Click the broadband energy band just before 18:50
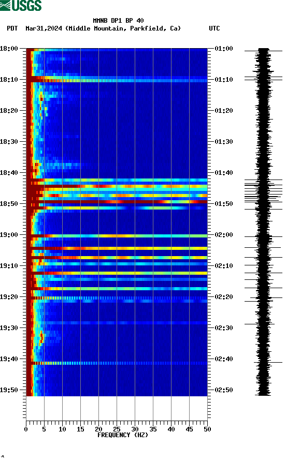286x462 pixels. [x=117, y=202]
